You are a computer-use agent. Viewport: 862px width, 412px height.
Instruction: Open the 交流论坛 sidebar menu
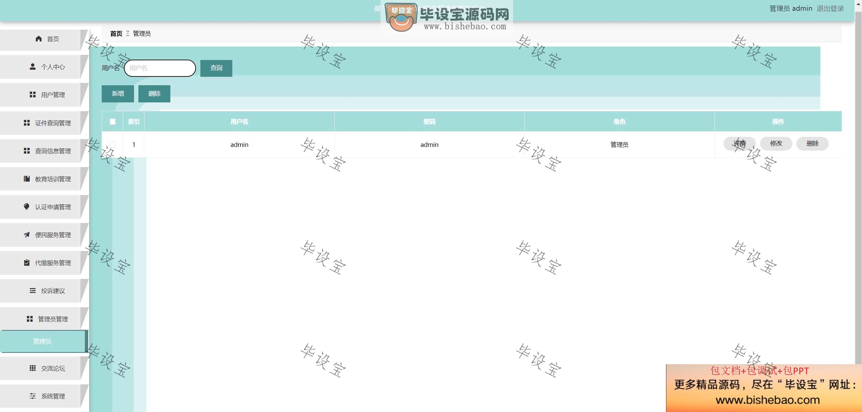(44, 368)
